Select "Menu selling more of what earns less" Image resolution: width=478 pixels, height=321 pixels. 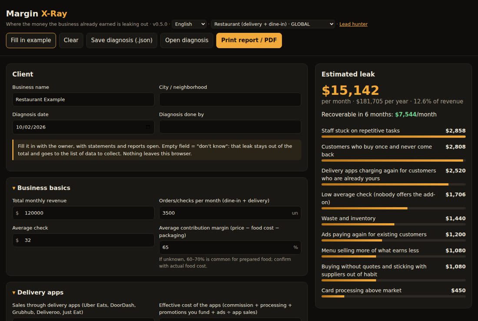pos(370,251)
